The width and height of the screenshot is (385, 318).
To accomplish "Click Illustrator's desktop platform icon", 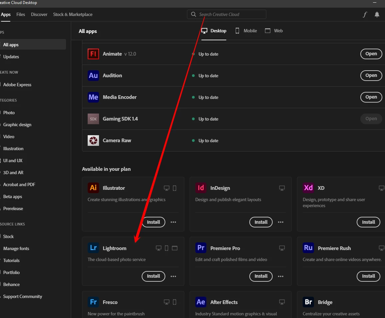I will tap(167, 188).
